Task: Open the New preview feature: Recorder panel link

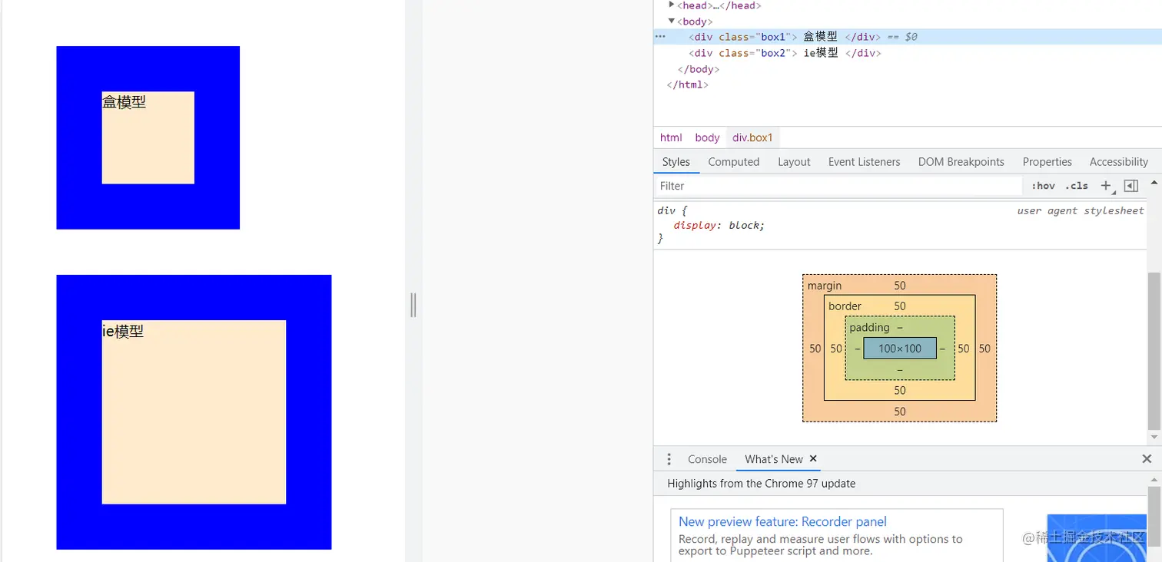Action: click(x=782, y=521)
